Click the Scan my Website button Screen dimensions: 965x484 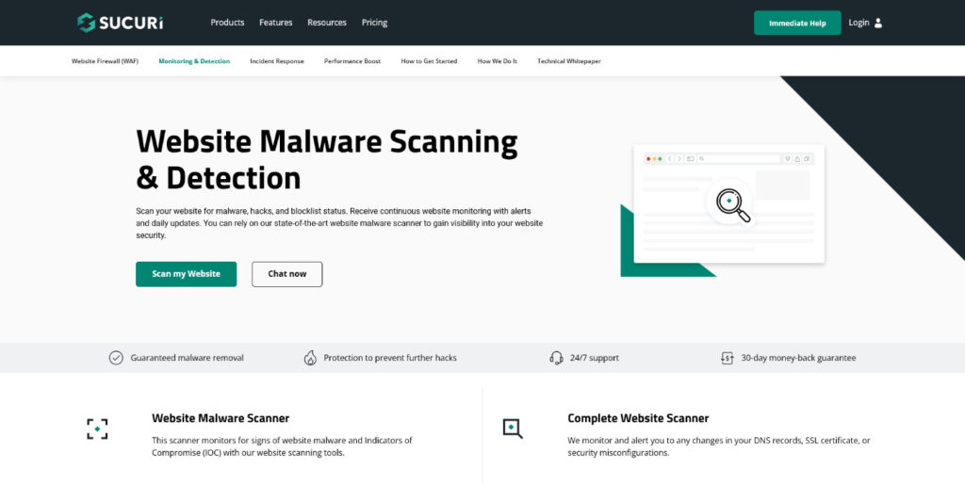186,274
